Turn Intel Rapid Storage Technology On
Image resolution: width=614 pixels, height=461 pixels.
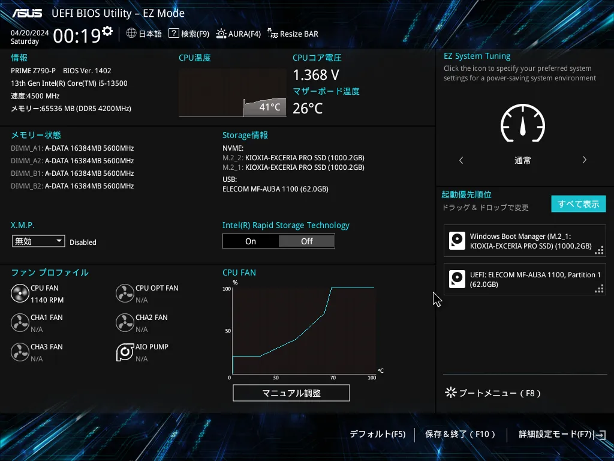(x=251, y=241)
